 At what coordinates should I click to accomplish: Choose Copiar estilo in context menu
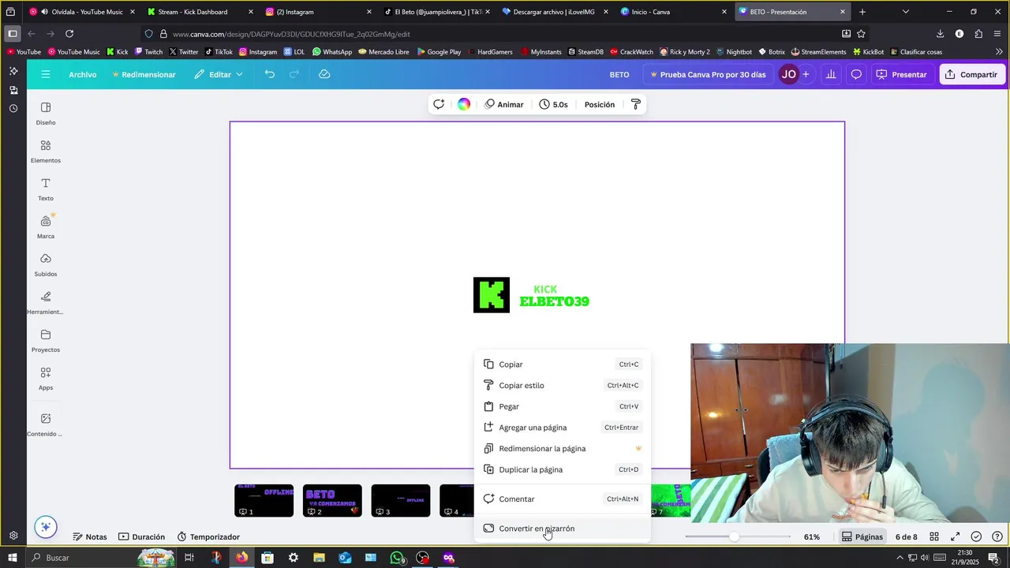[x=562, y=385]
